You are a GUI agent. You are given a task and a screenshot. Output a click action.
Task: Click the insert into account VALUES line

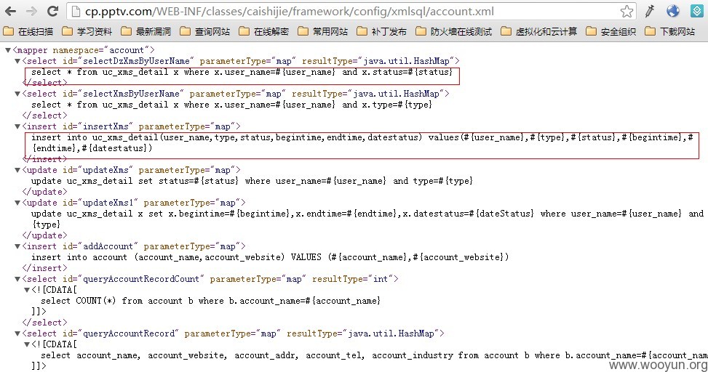click(x=270, y=257)
